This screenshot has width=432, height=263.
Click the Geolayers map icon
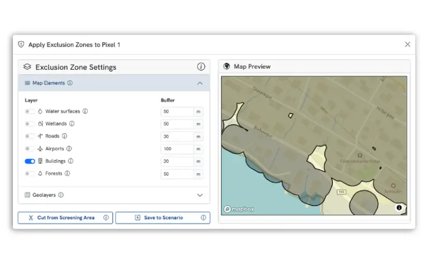point(27,195)
